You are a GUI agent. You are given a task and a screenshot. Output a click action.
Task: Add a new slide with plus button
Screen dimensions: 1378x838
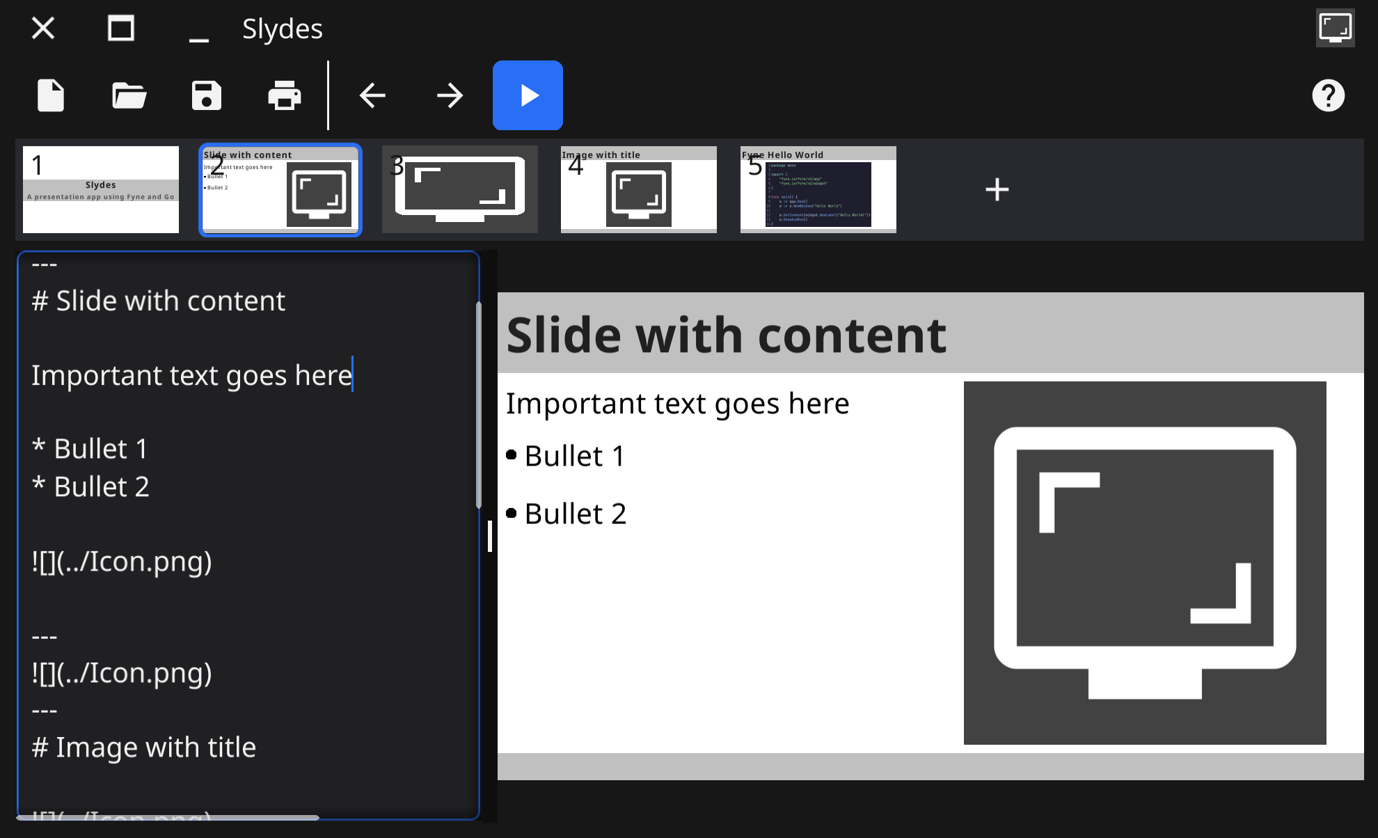(x=997, y=189)
